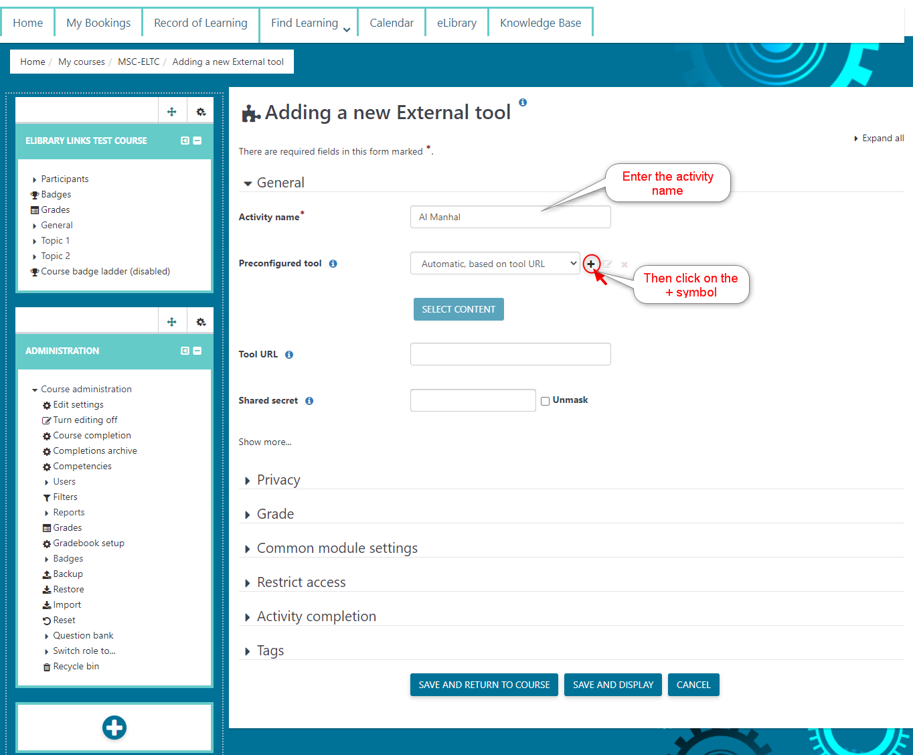
Task: Expand Reports in administration
Action: [64, 513]
